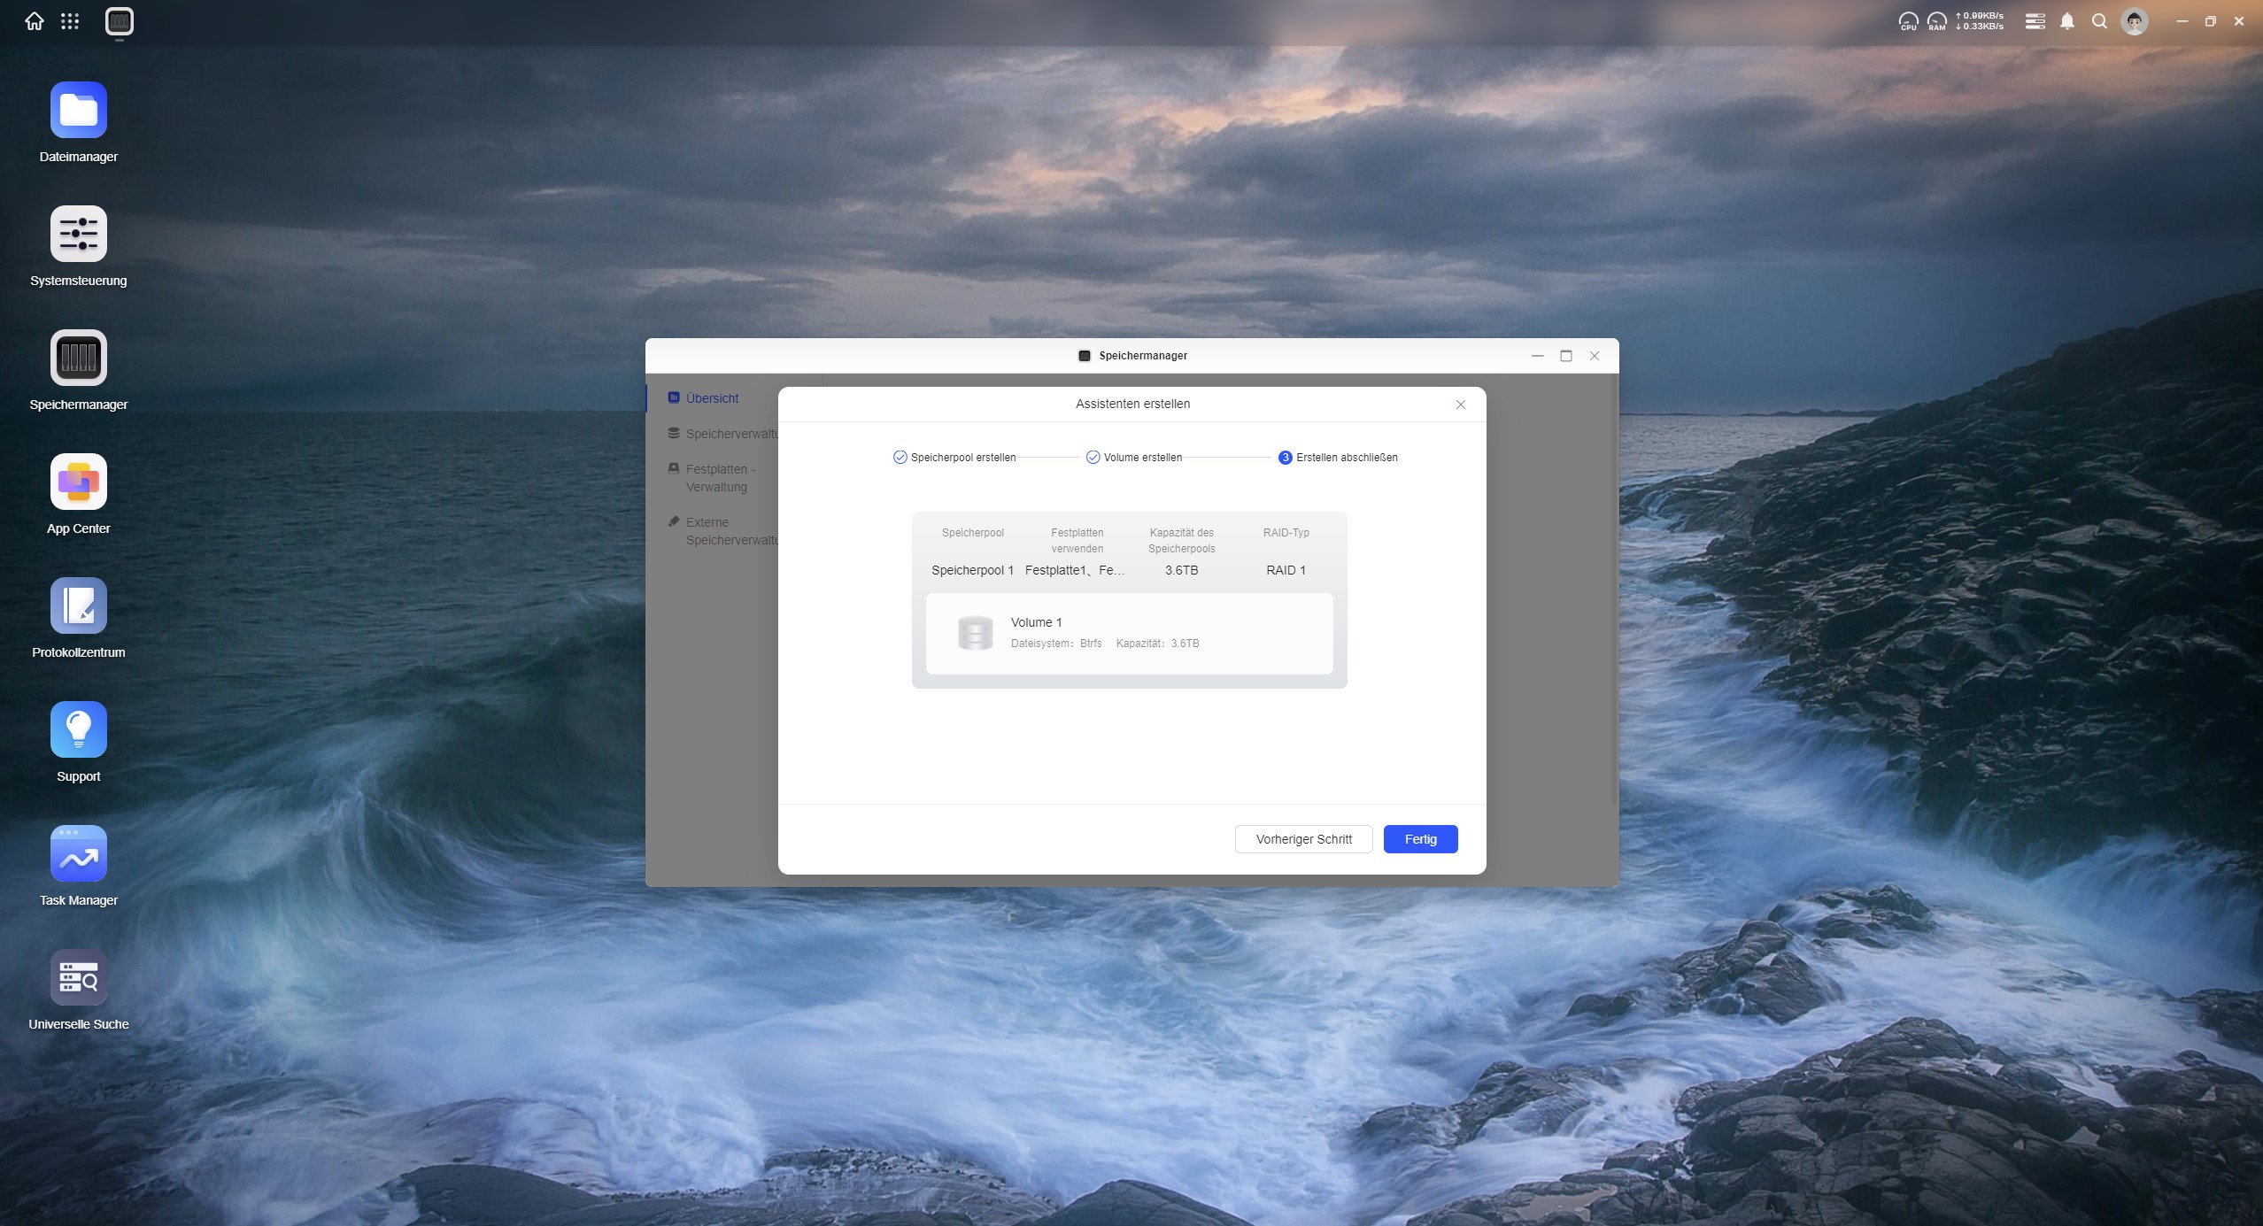Click the user avatar in the top bar
The height and width of the screenshot is (1226, 2263).
[x=2134, y=21]
